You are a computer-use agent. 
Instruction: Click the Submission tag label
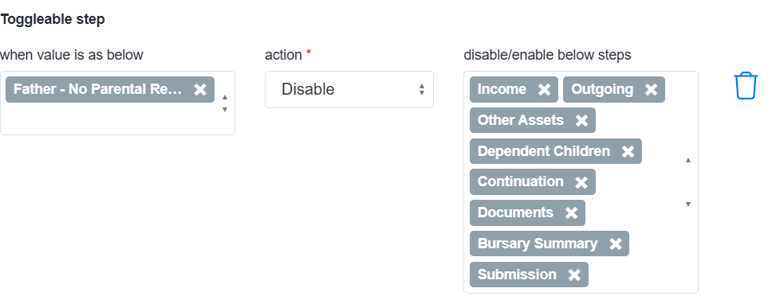517,275
